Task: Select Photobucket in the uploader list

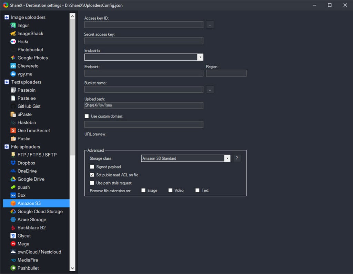Action: [x=30, y=50]
